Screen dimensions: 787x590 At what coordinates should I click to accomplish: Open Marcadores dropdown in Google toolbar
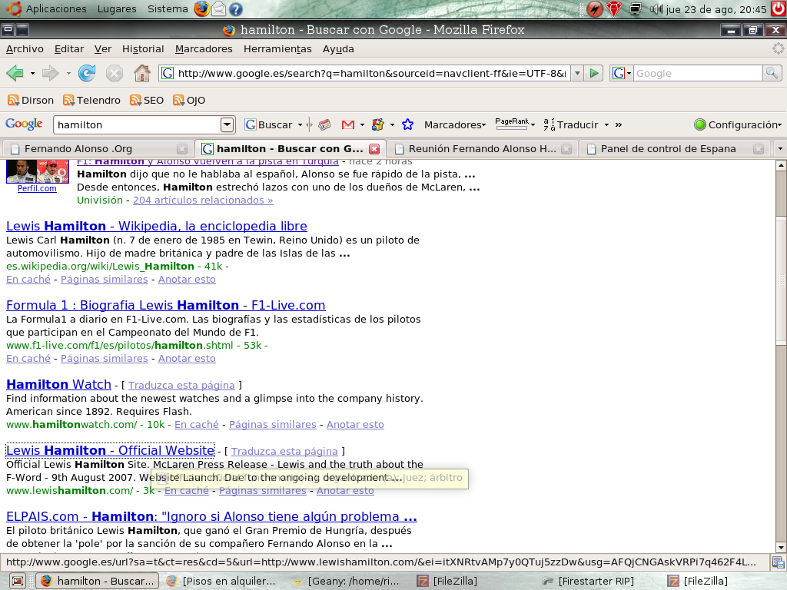pos(455,124)
